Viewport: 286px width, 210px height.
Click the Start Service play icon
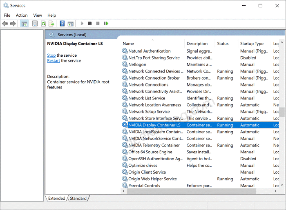tap(82, 24)
